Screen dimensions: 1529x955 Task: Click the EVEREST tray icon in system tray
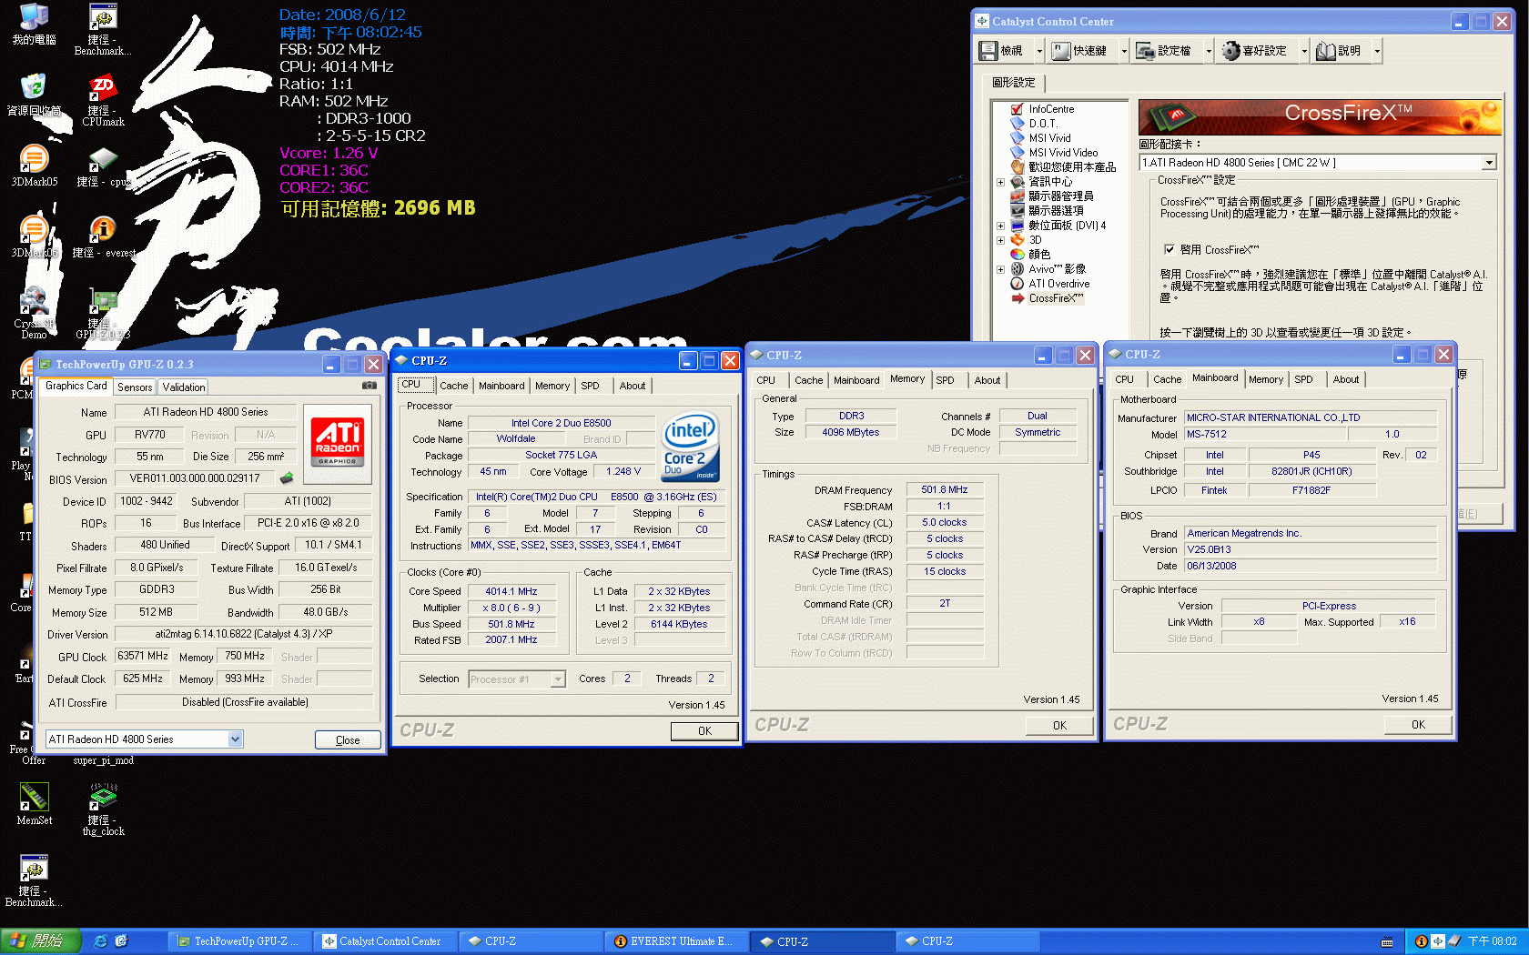point(1421,941)
